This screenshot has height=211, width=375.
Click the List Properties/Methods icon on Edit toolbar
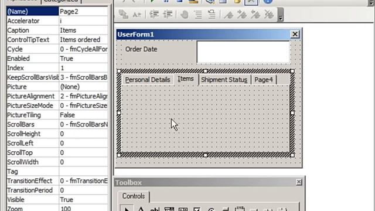(x=124, y=14)
